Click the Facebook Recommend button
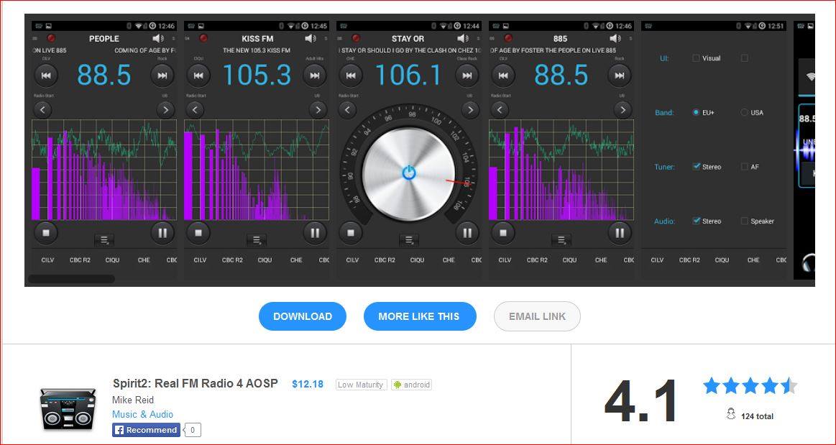This screenshot has height=445, width=836. (146, 430)
